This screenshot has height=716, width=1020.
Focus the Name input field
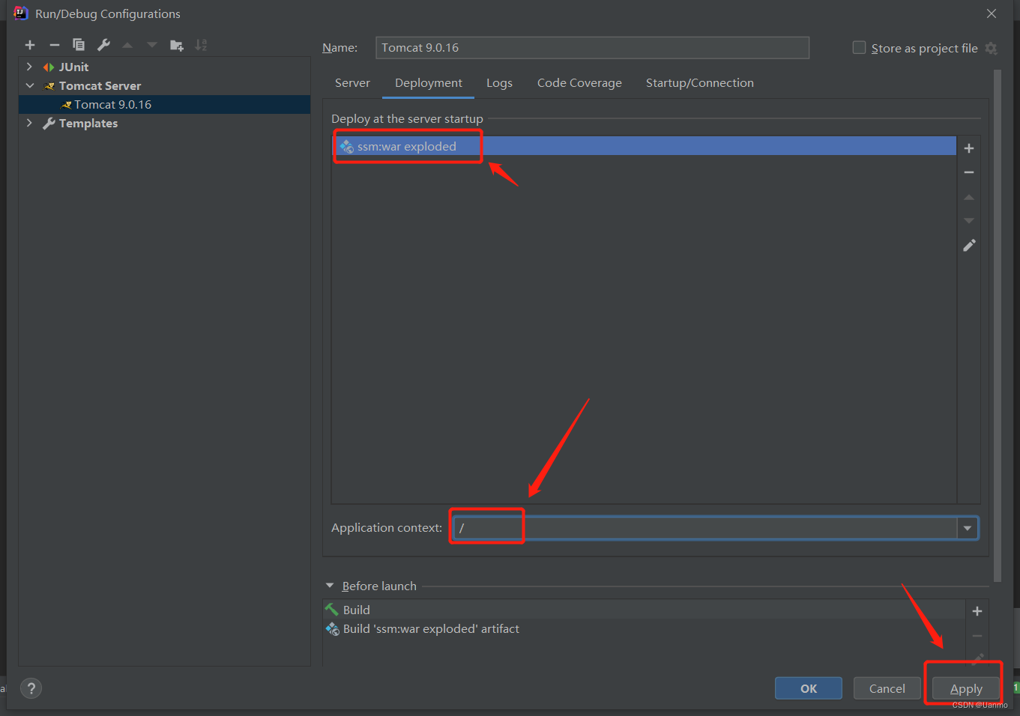click(592, 48)
